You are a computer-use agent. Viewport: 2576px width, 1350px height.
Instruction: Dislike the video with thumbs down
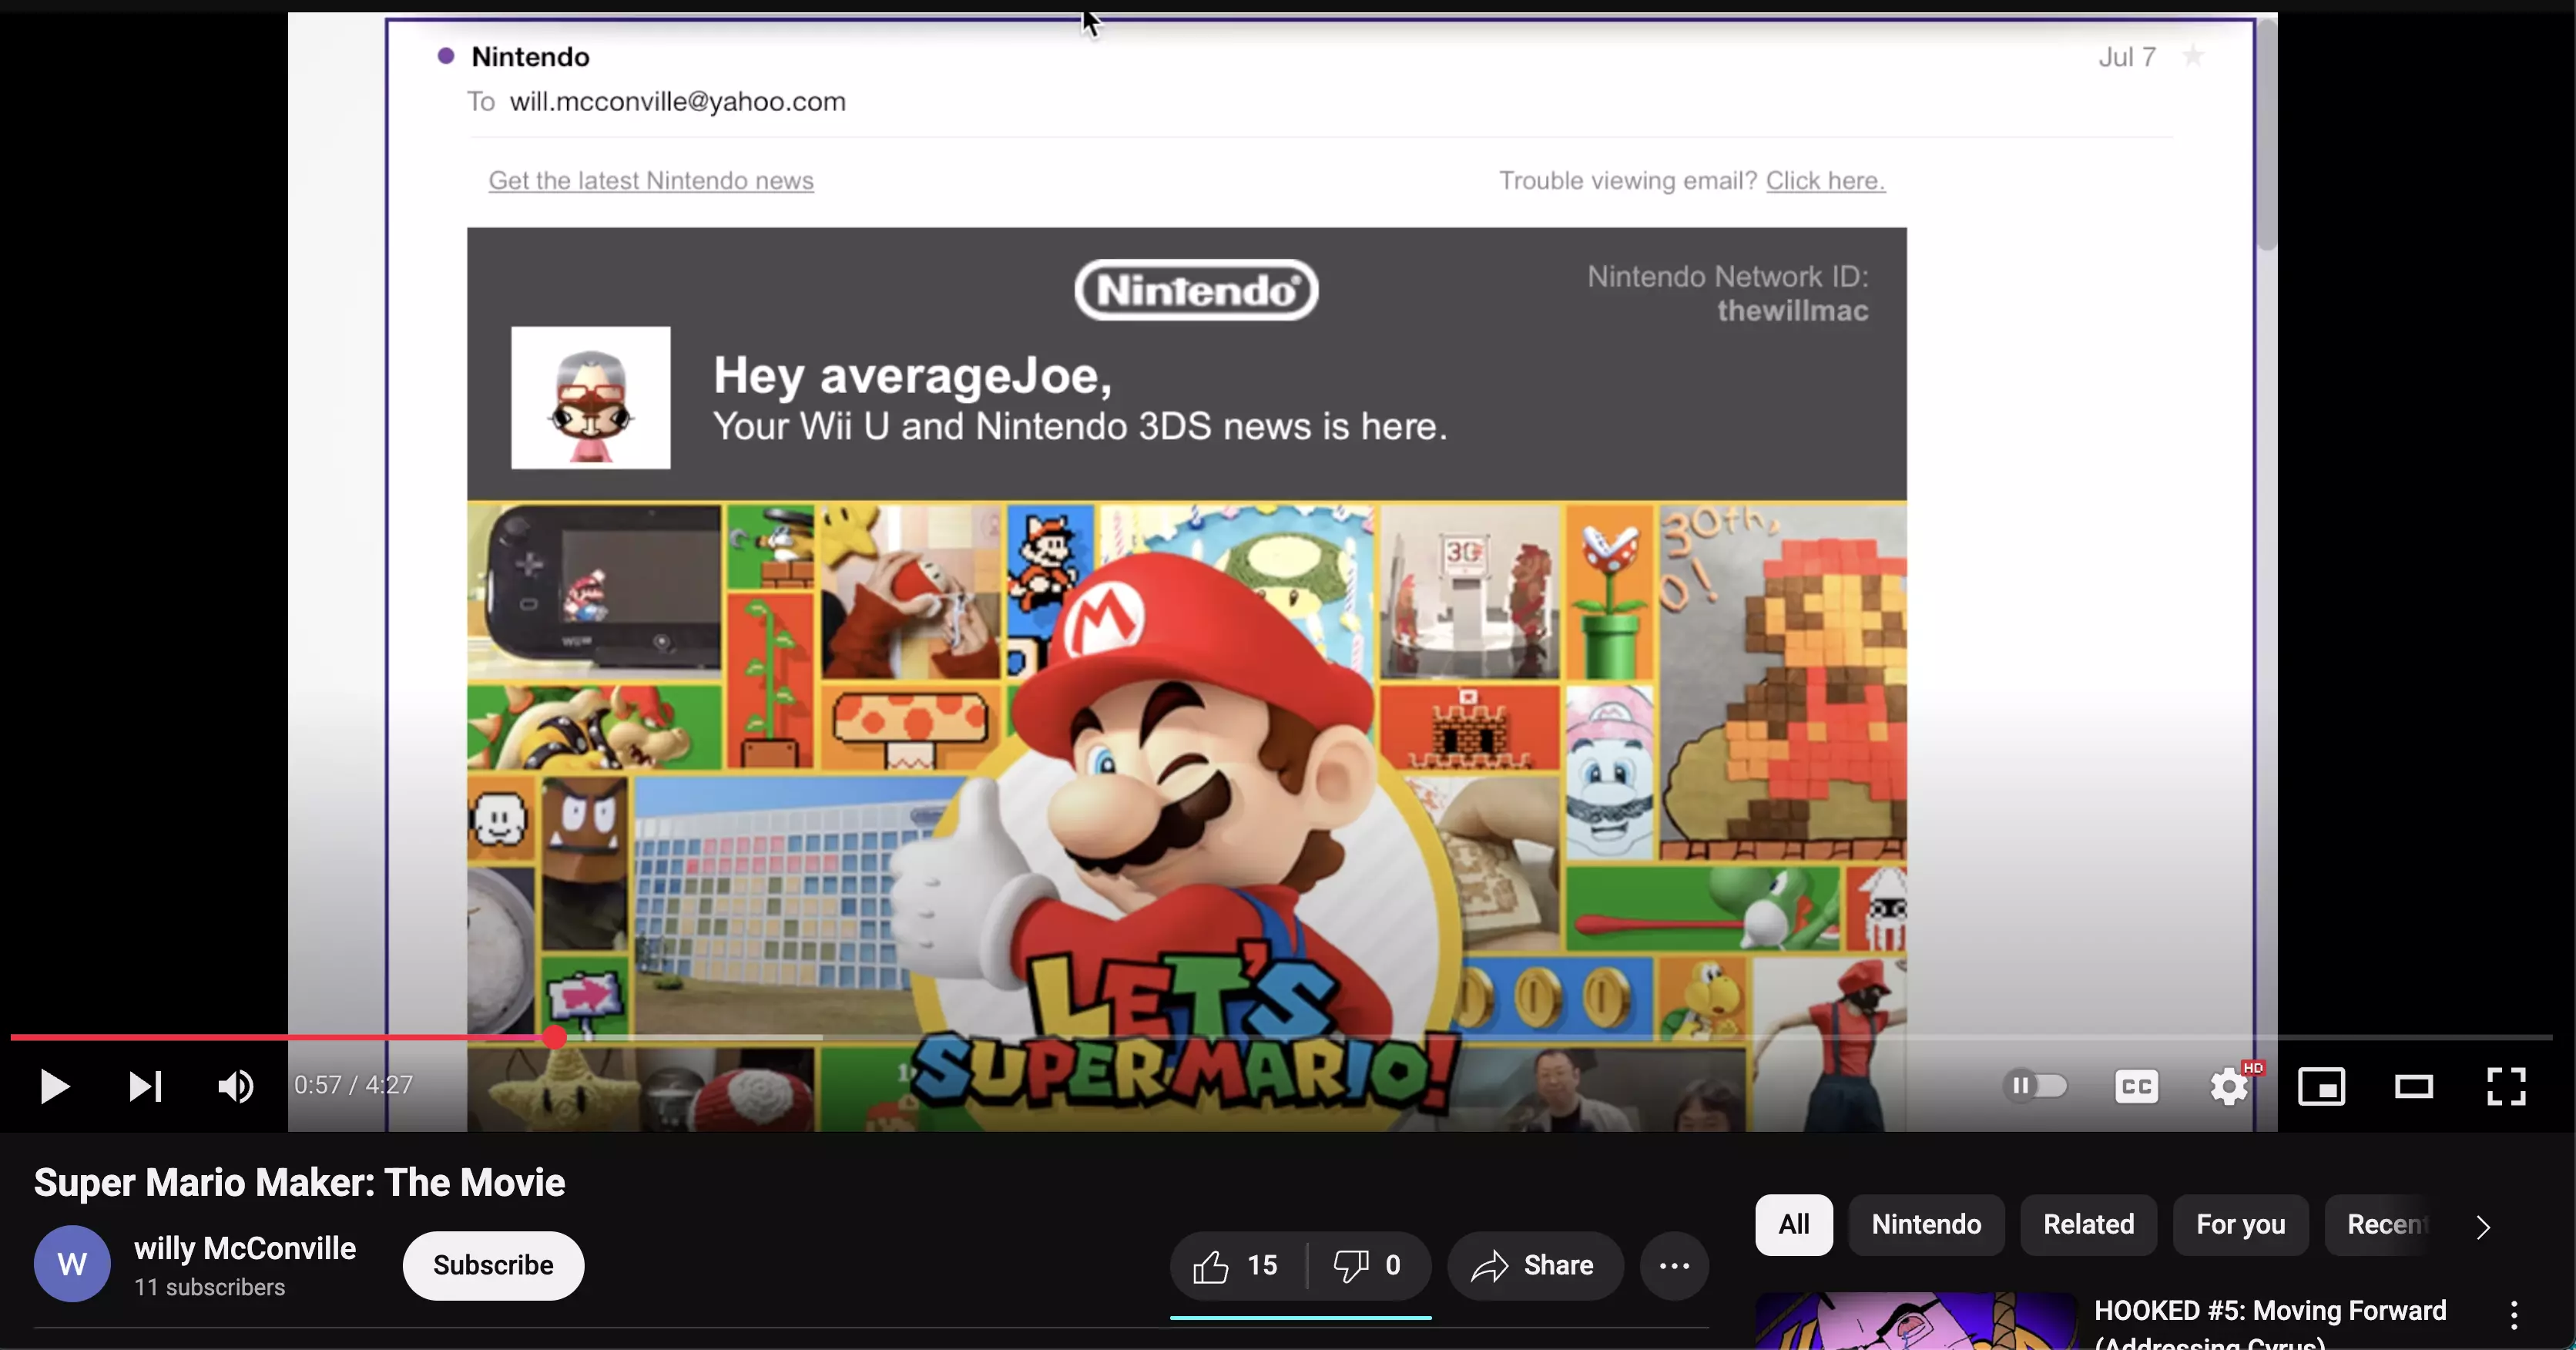[1369, 1266]
